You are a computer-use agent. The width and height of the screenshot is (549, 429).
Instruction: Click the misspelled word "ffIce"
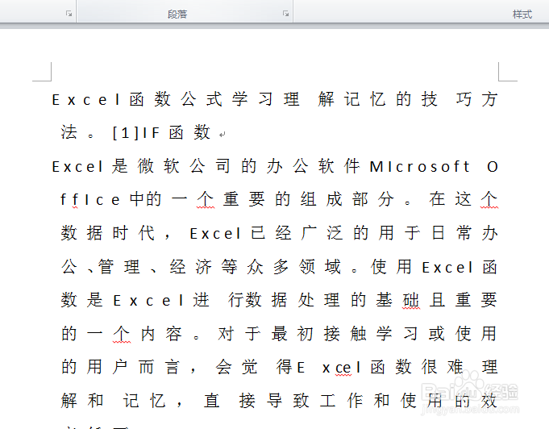point(90,200)
